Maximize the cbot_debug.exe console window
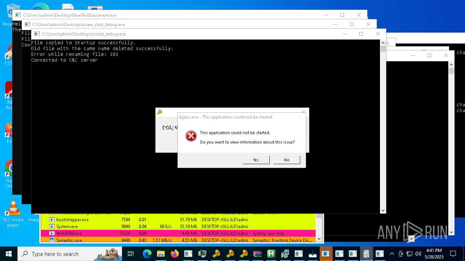465x261 pixels. [x=361, y=34]
